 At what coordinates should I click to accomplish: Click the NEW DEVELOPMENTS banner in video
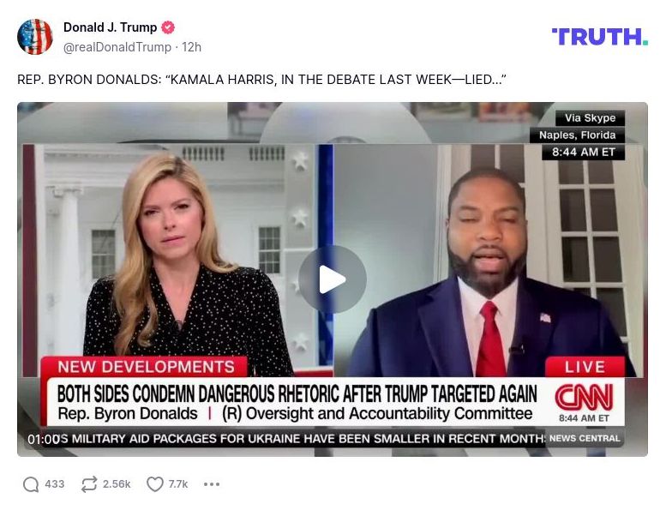[x=144, y=367]
